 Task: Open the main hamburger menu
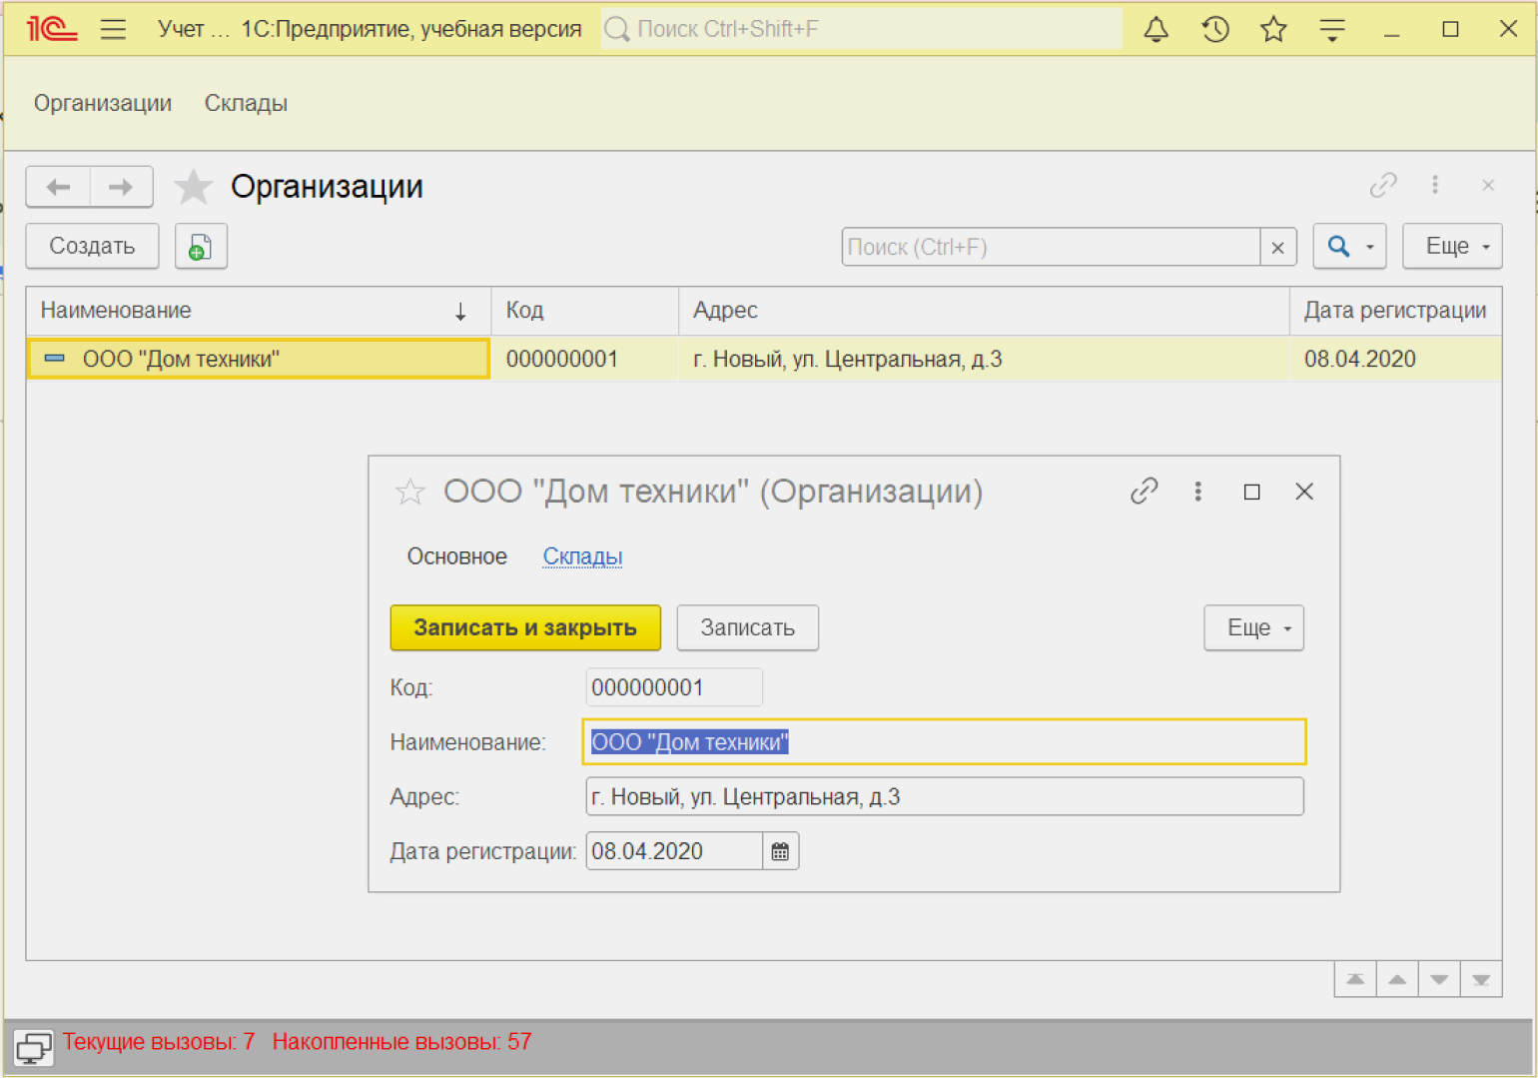pos(113,29)
